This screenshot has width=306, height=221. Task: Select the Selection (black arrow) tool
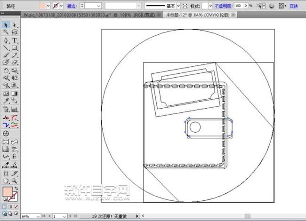6,25
